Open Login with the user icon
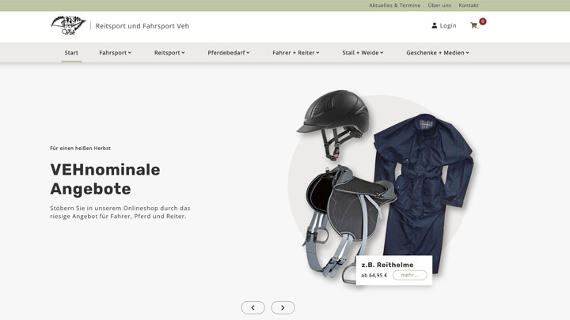 pos(444,25)
